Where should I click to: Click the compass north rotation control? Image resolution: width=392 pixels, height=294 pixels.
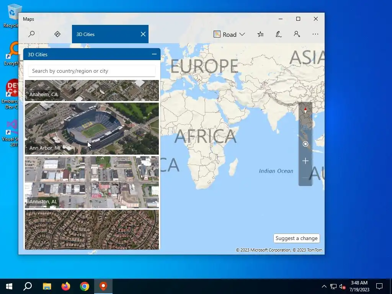(x=305, y=110)
